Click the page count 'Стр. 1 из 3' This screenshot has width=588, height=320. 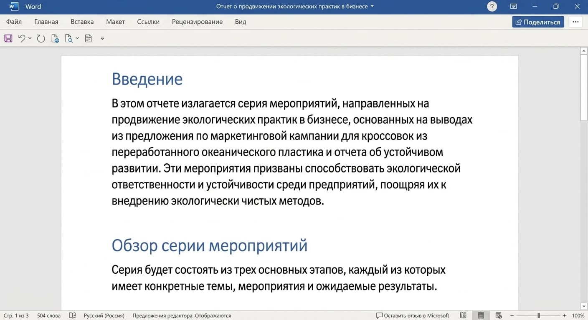click(x=16, y=315)
